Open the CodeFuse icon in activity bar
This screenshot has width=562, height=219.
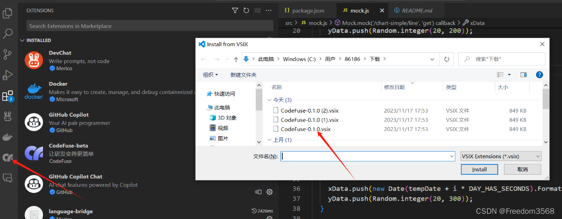pyautogui.click(x=8, y=157)
